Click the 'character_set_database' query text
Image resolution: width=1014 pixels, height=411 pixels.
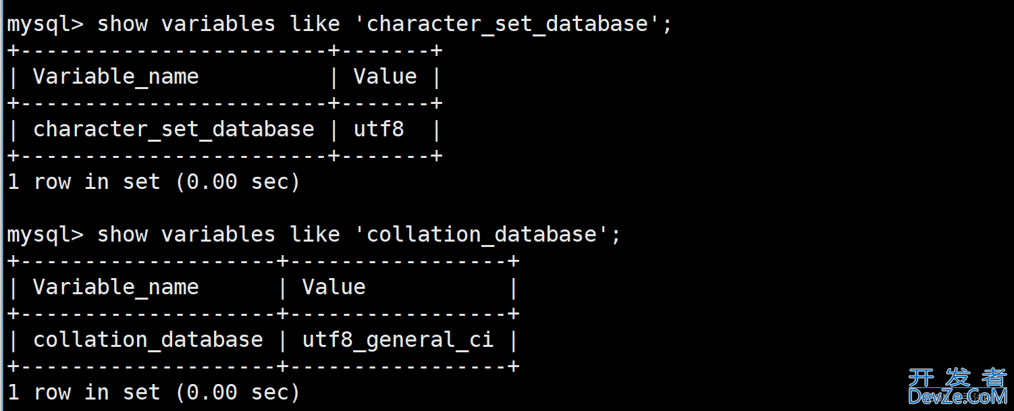(512, 24)
